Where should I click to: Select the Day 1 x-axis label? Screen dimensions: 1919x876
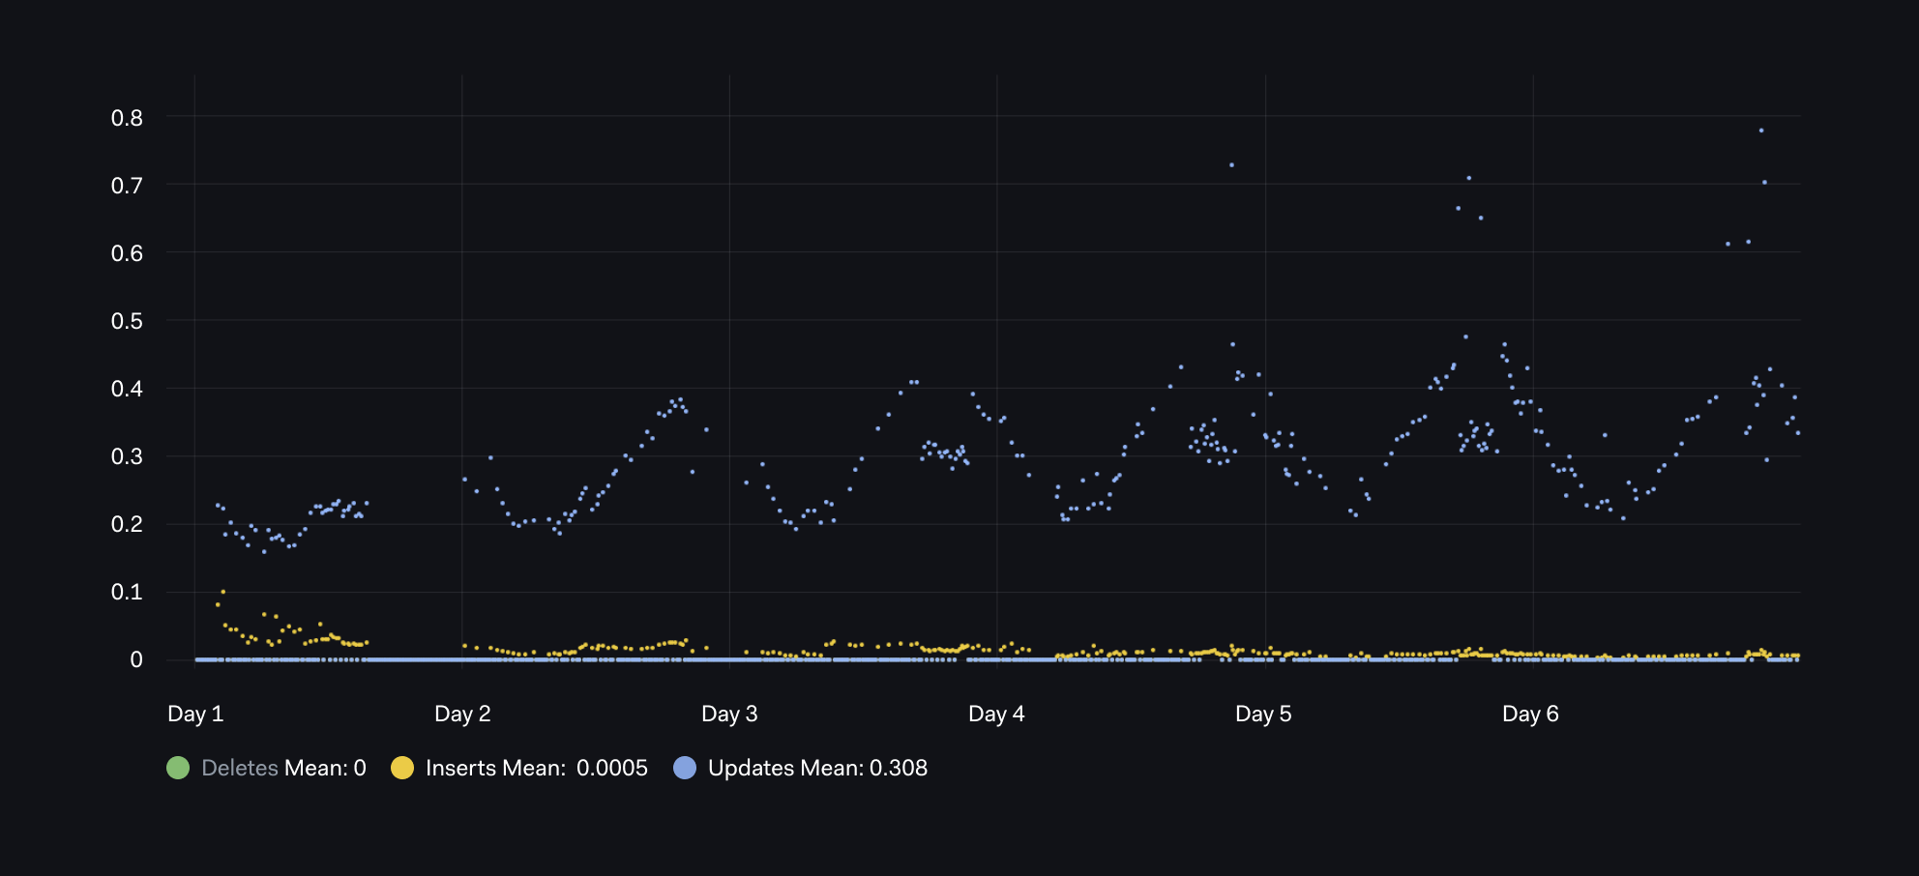pyautogui.click(x=195, y=714)
